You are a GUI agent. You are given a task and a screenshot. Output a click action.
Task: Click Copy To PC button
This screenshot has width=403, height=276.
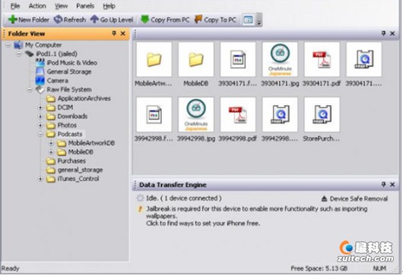pos(215,20)
